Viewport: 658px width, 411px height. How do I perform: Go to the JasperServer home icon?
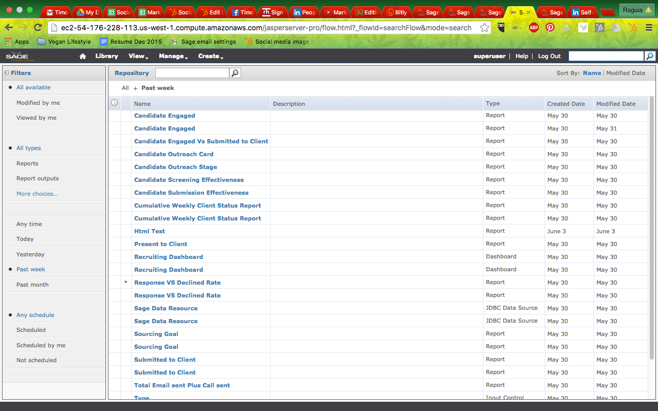tap(83, 57)
